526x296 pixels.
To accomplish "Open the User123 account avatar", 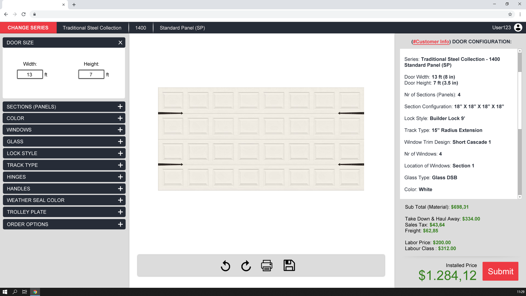I will [x=518, y=28].
